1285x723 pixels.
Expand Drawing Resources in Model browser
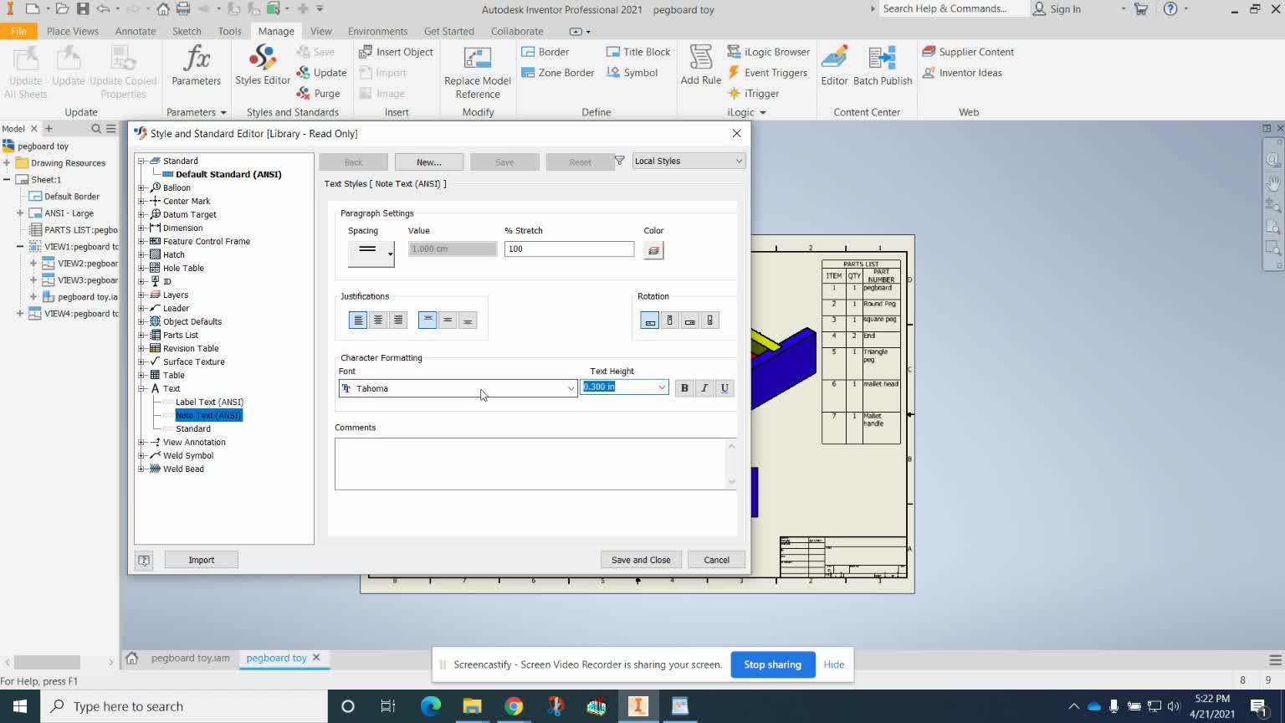coord(7,163)
